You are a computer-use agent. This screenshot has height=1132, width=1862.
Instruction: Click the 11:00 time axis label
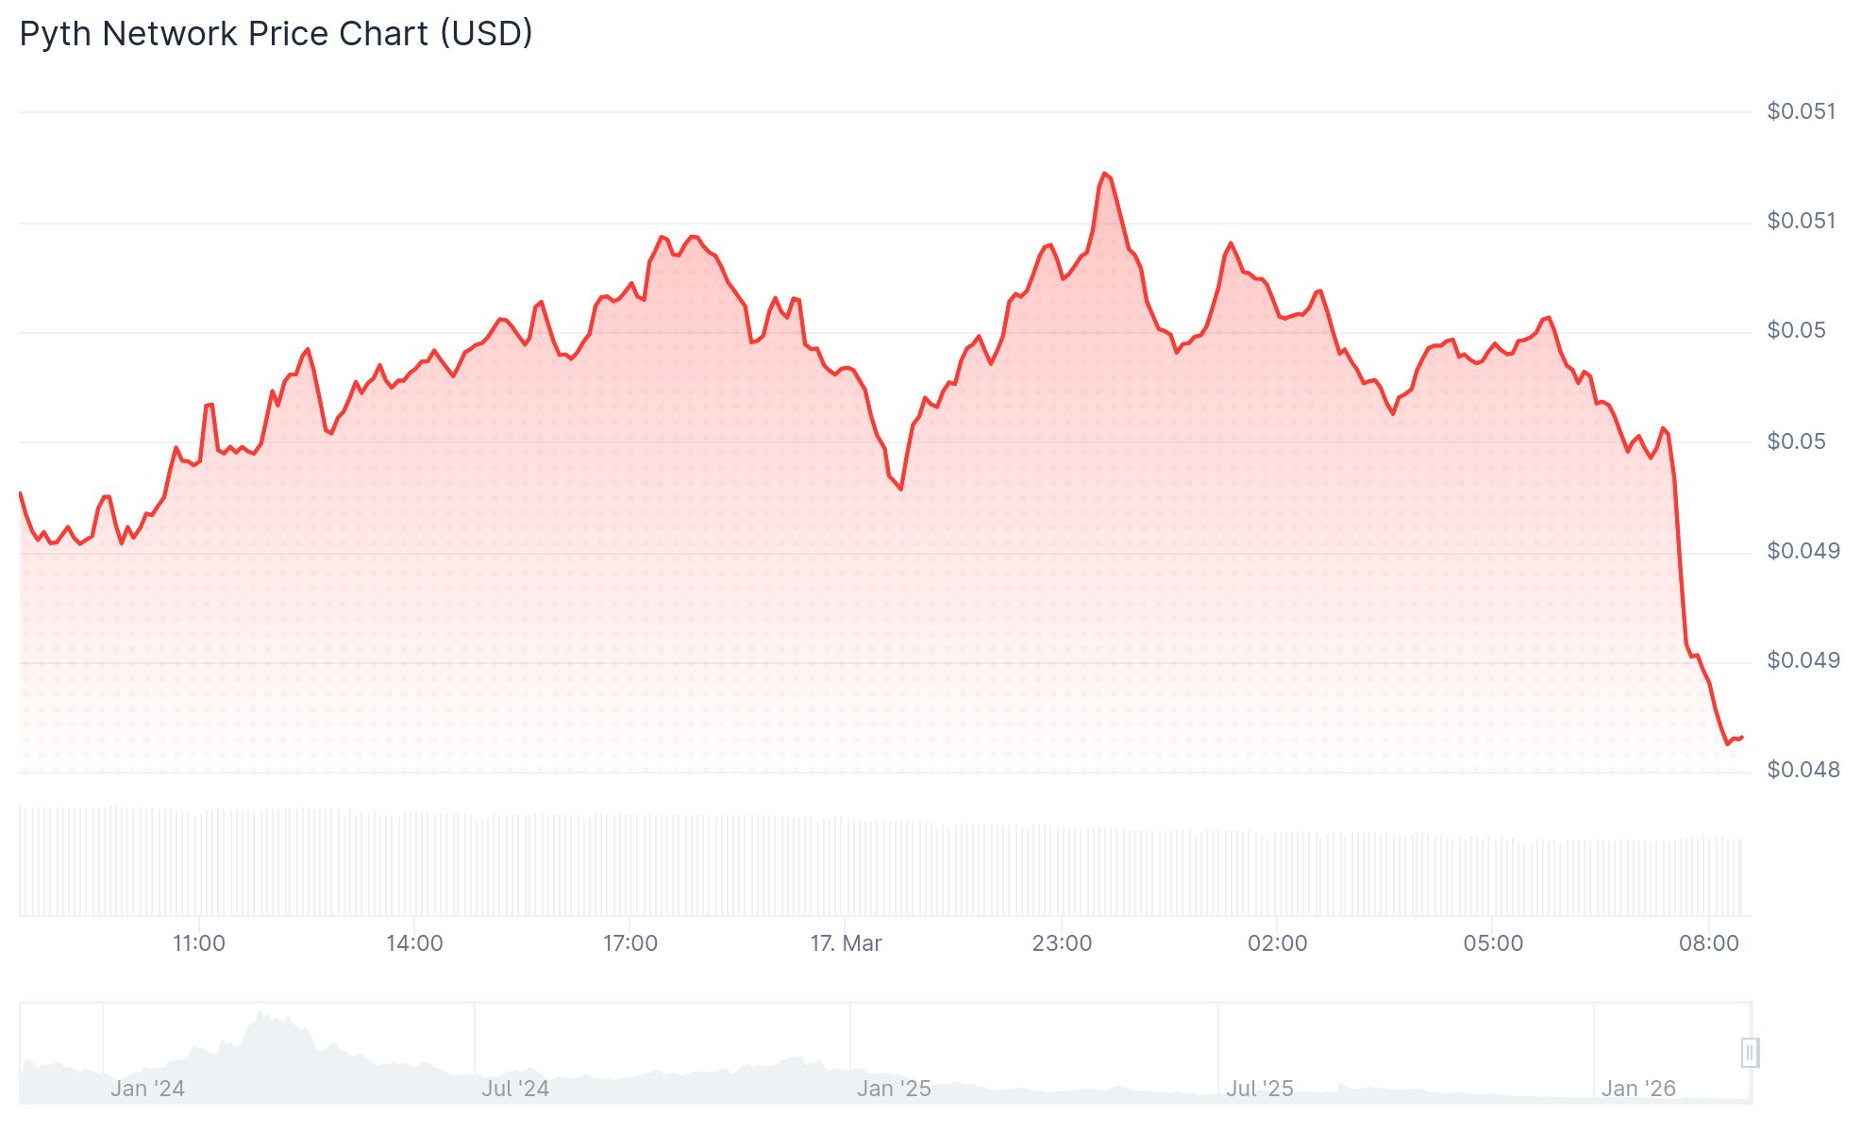pos(199,943)
